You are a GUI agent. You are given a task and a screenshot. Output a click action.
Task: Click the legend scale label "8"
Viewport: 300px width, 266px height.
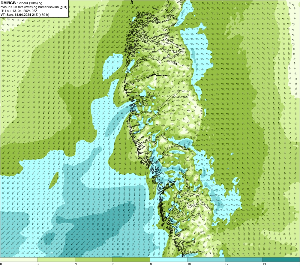coord(151,264)
